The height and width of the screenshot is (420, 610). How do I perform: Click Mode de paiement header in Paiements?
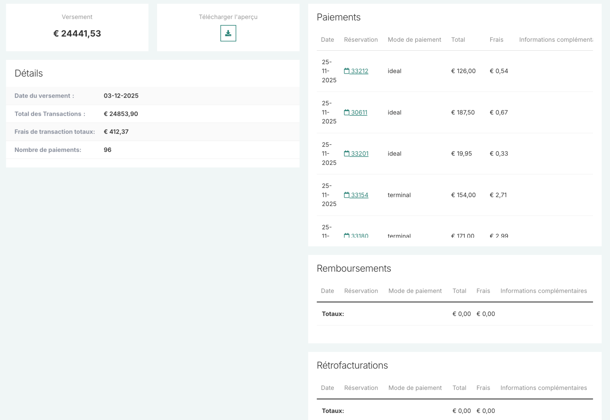pyautogui.click(x=414, y=40)
